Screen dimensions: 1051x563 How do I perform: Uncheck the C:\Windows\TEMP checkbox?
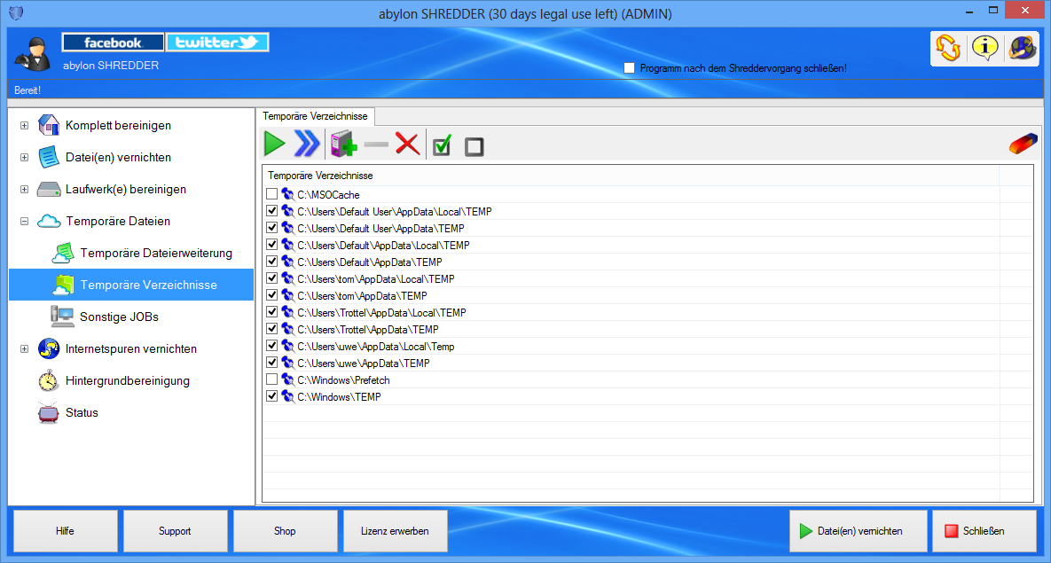pyautogui.click(x=271, y=396)
